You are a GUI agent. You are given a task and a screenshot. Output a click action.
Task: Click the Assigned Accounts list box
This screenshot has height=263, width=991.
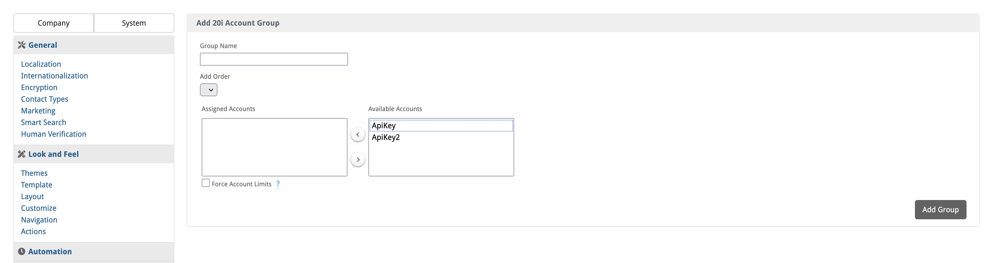[274, 147]
